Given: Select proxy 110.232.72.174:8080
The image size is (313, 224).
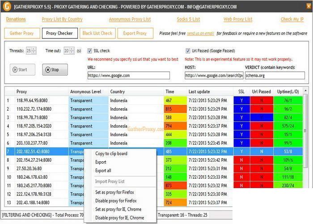Looking at the screenshot, I should 34,109.
